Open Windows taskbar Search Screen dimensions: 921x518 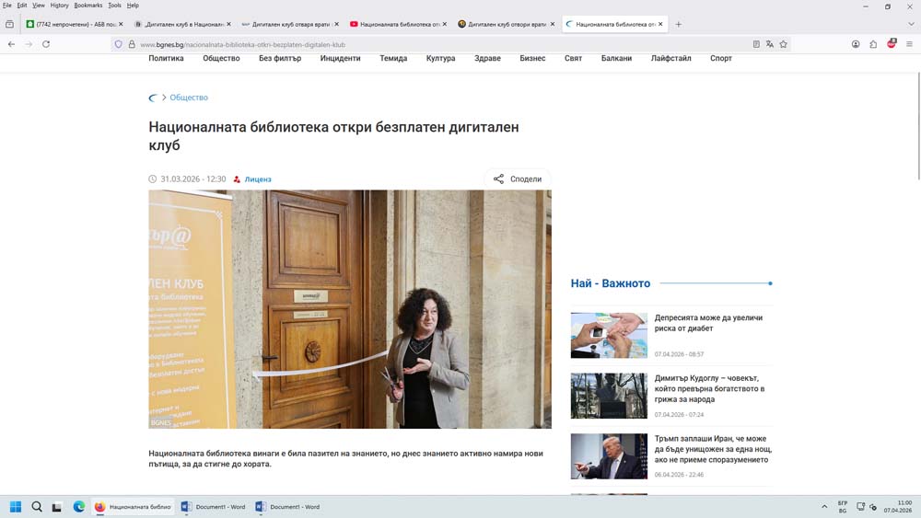[x=37, y=507]
